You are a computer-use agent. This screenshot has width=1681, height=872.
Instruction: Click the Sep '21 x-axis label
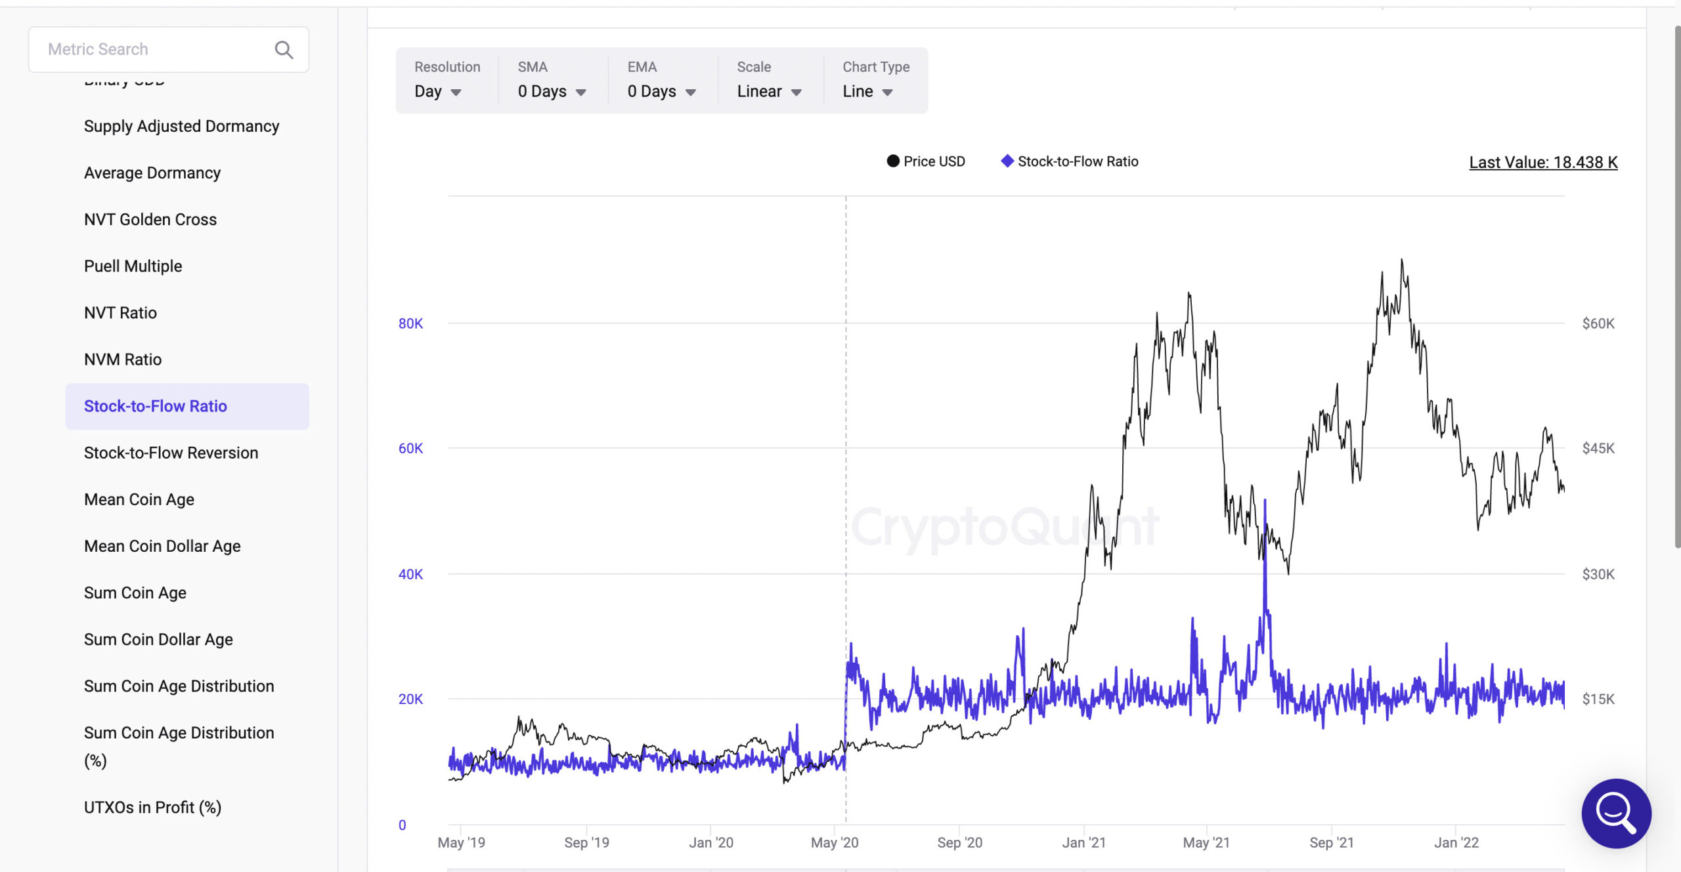[1331, 842]
